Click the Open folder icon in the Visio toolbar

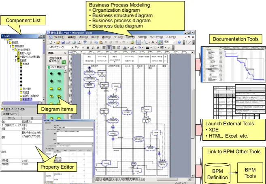[x=58, y=42]
